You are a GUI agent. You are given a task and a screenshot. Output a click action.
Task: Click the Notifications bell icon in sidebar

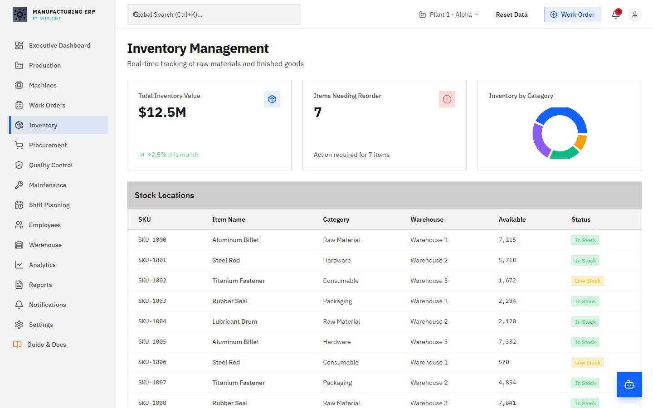(x=19, y=305)
